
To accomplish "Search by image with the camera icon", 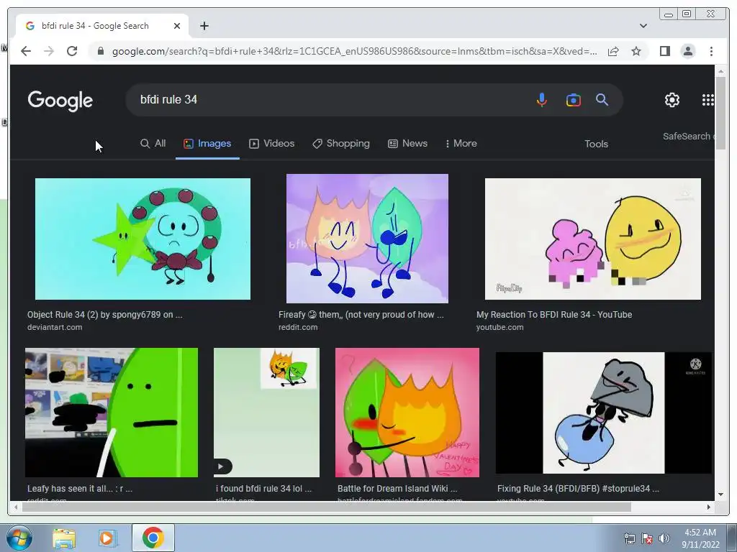I will point(573,99).
